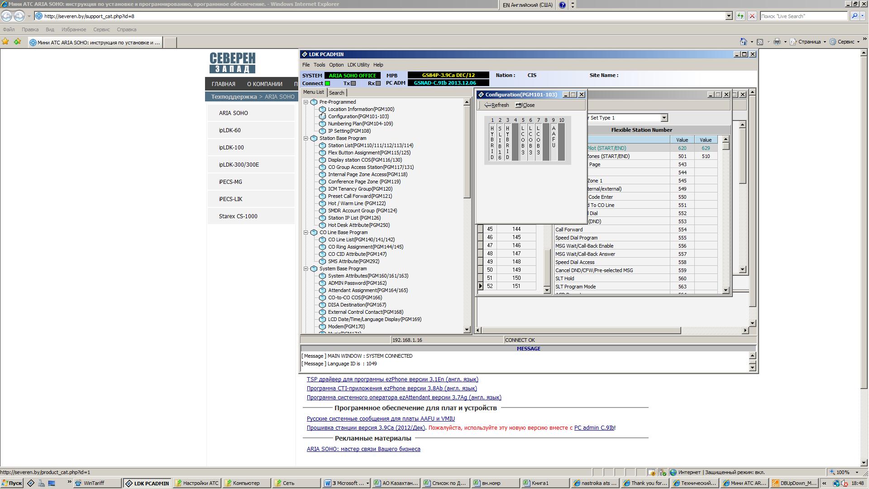Open the Страница toolbar dropdown
The width and height of the screenshot is (869, 489).
point(809,42)
